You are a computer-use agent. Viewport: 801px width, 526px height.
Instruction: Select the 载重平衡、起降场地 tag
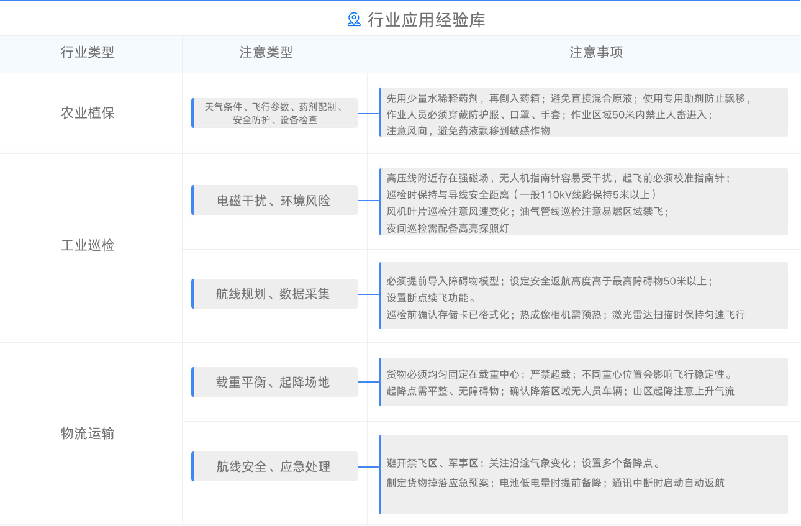tap(274, 382)
